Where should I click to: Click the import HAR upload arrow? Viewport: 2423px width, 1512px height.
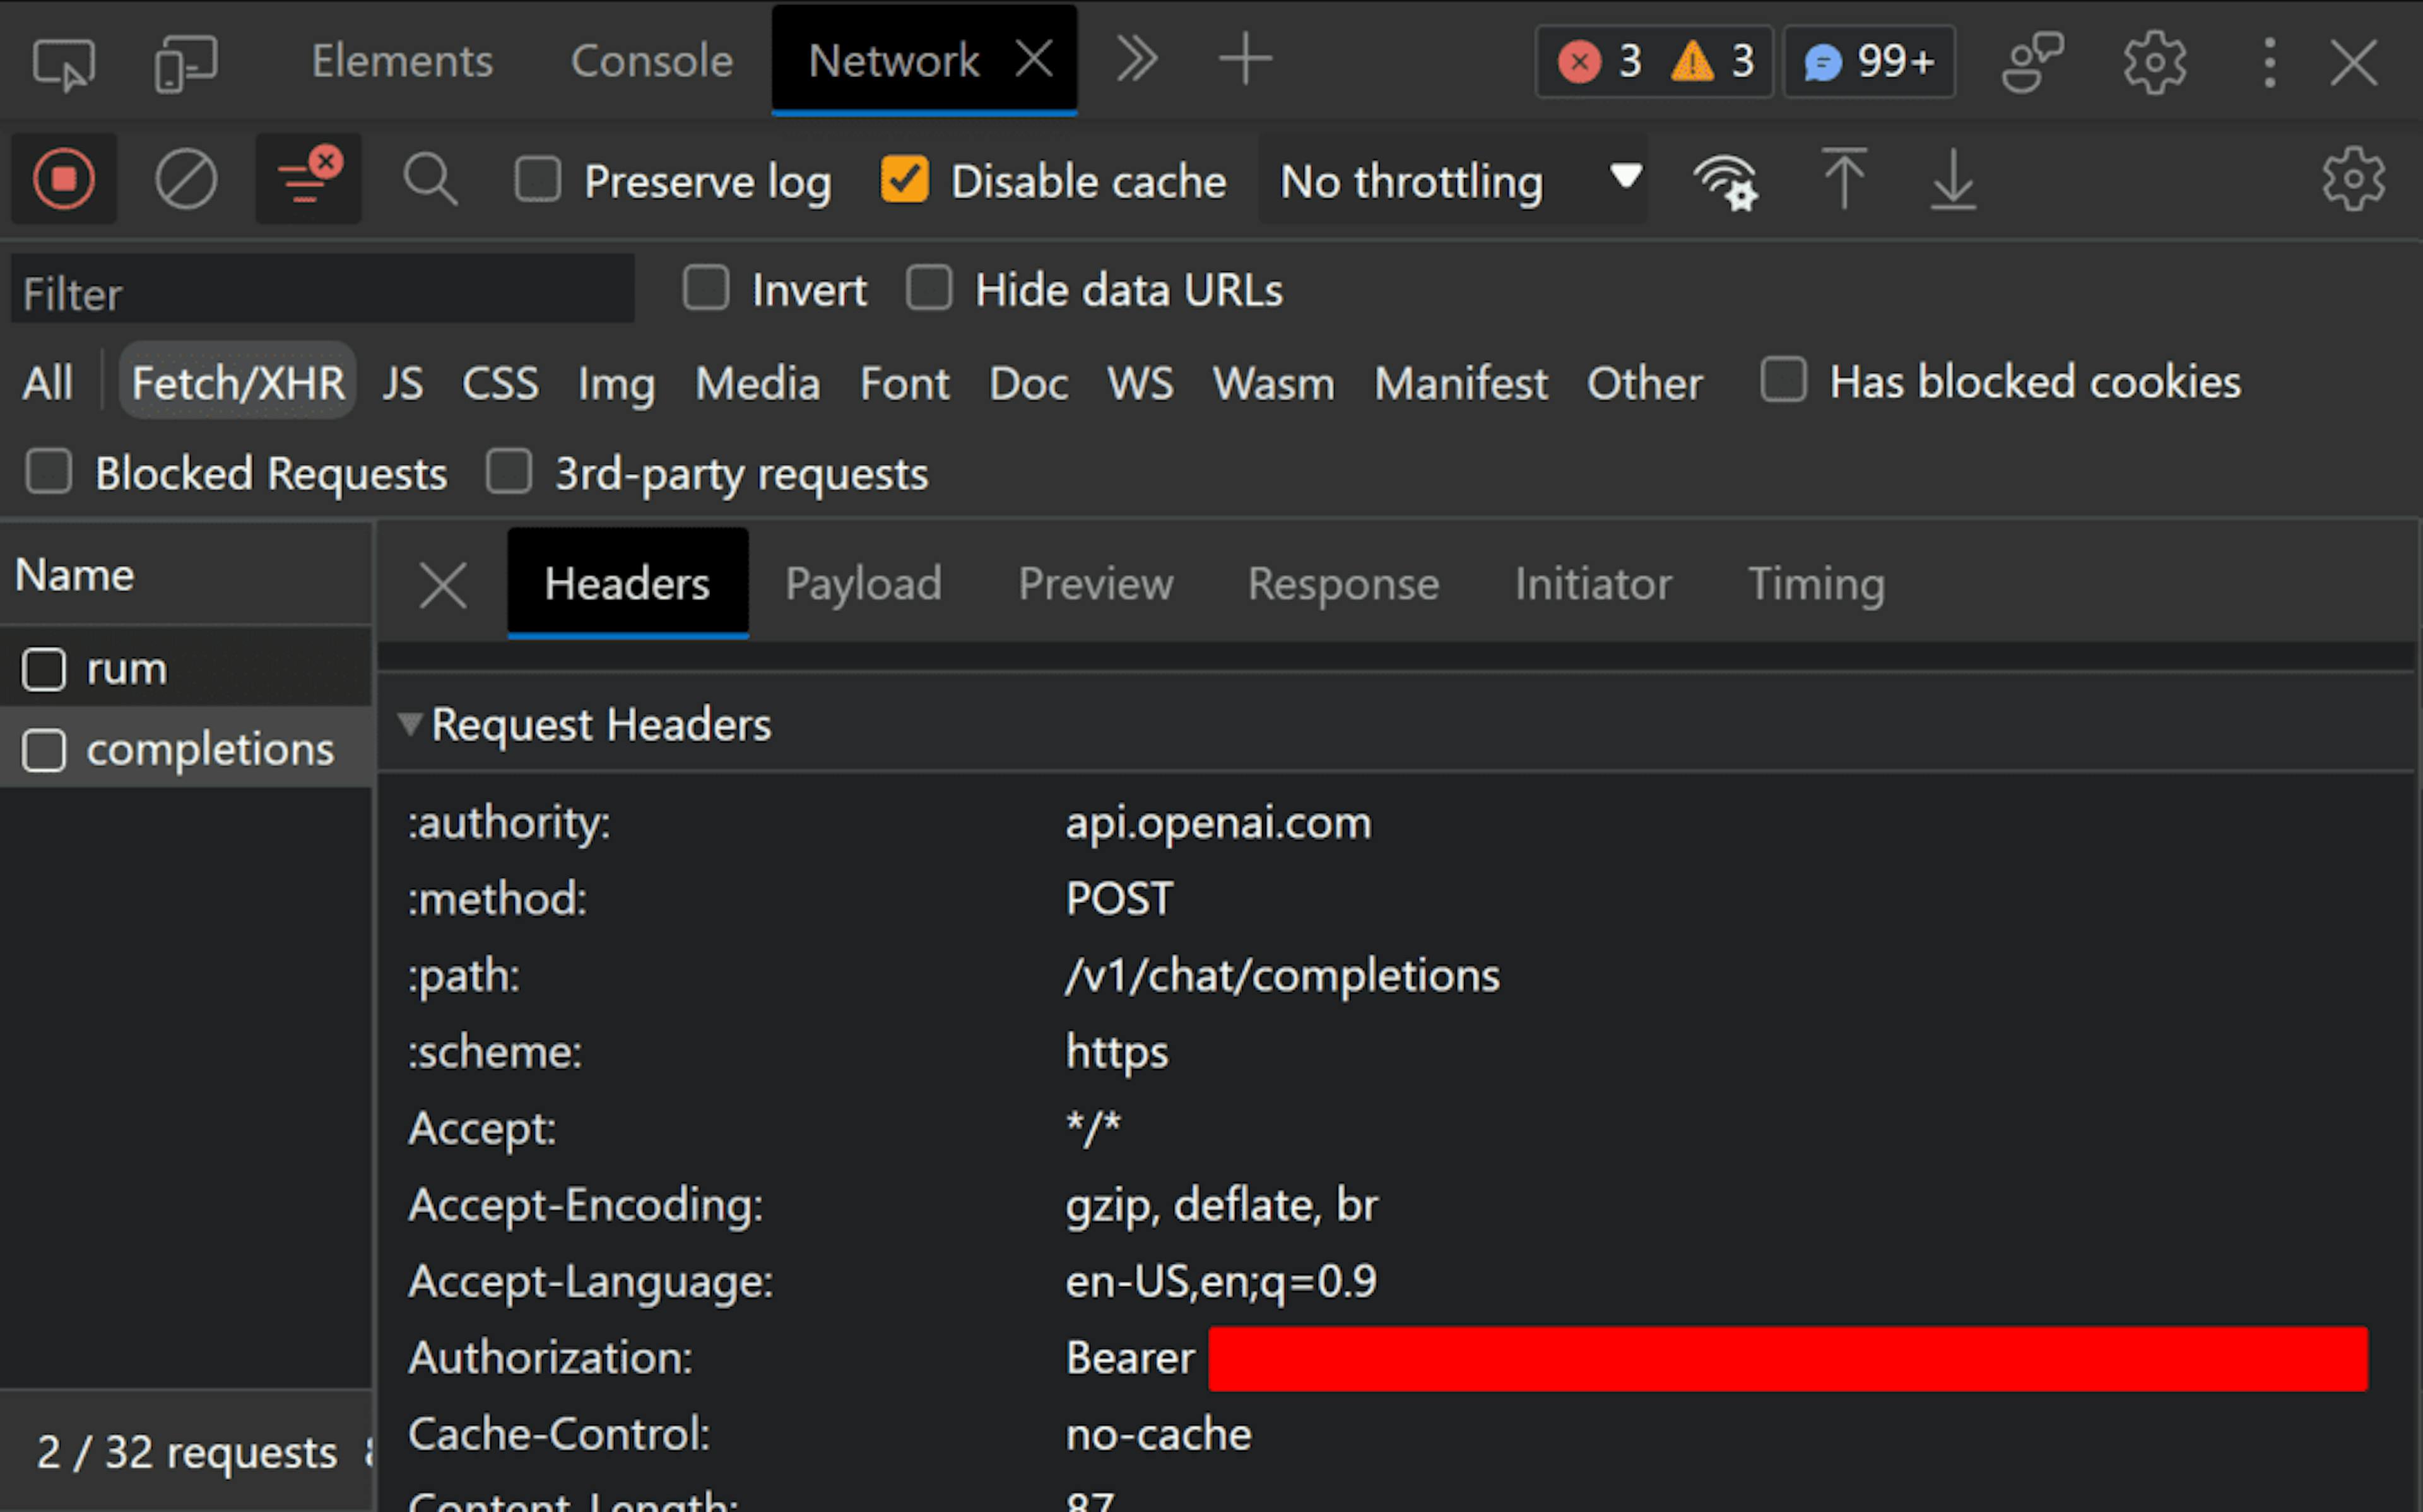1844,179
